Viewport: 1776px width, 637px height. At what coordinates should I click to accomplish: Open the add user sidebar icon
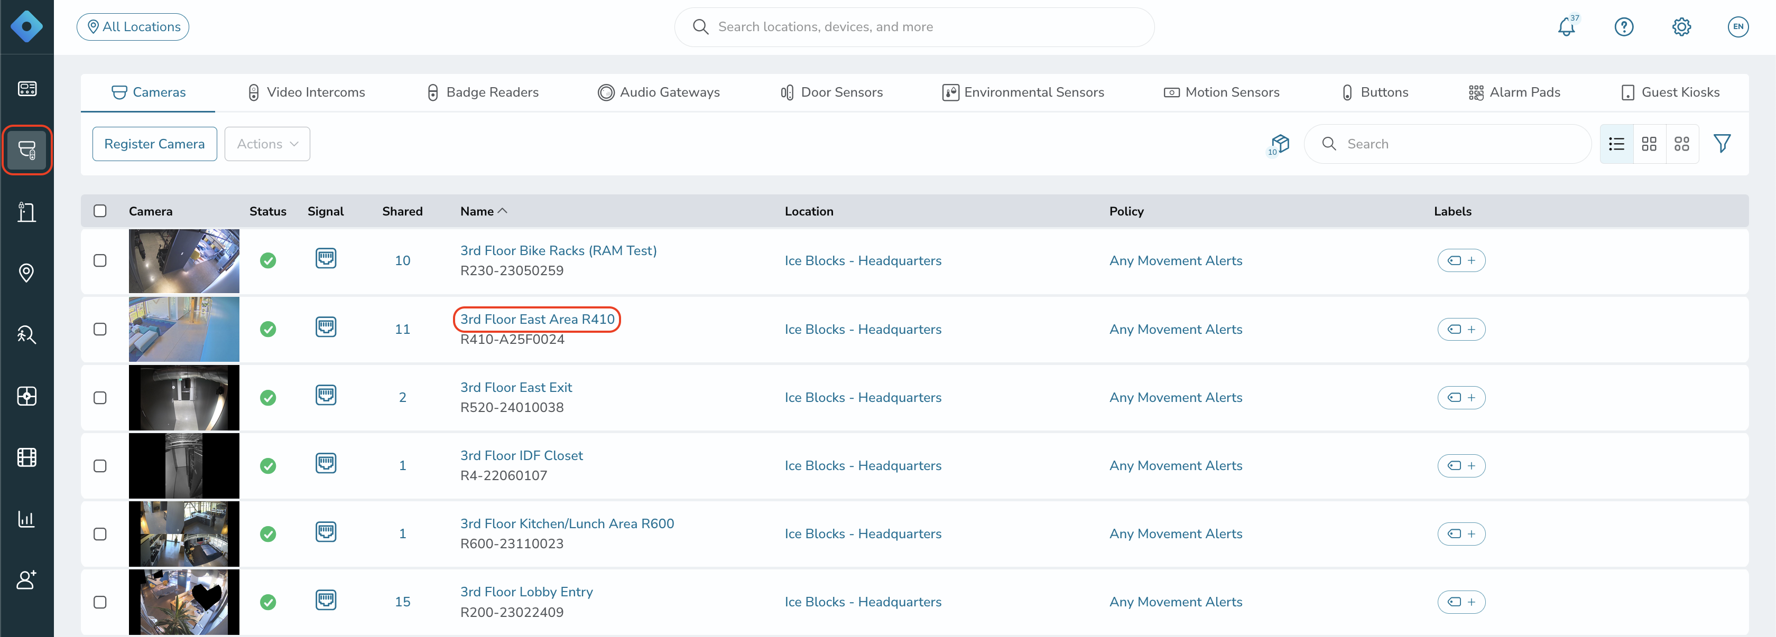(27, 580)
